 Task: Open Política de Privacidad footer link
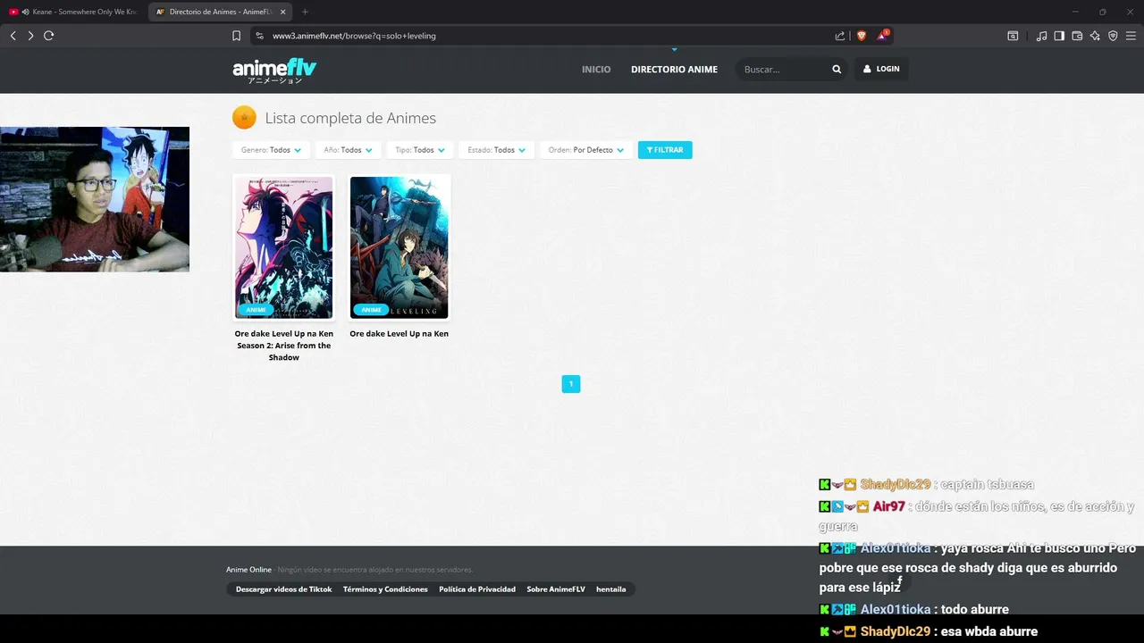tap(477, 589)
